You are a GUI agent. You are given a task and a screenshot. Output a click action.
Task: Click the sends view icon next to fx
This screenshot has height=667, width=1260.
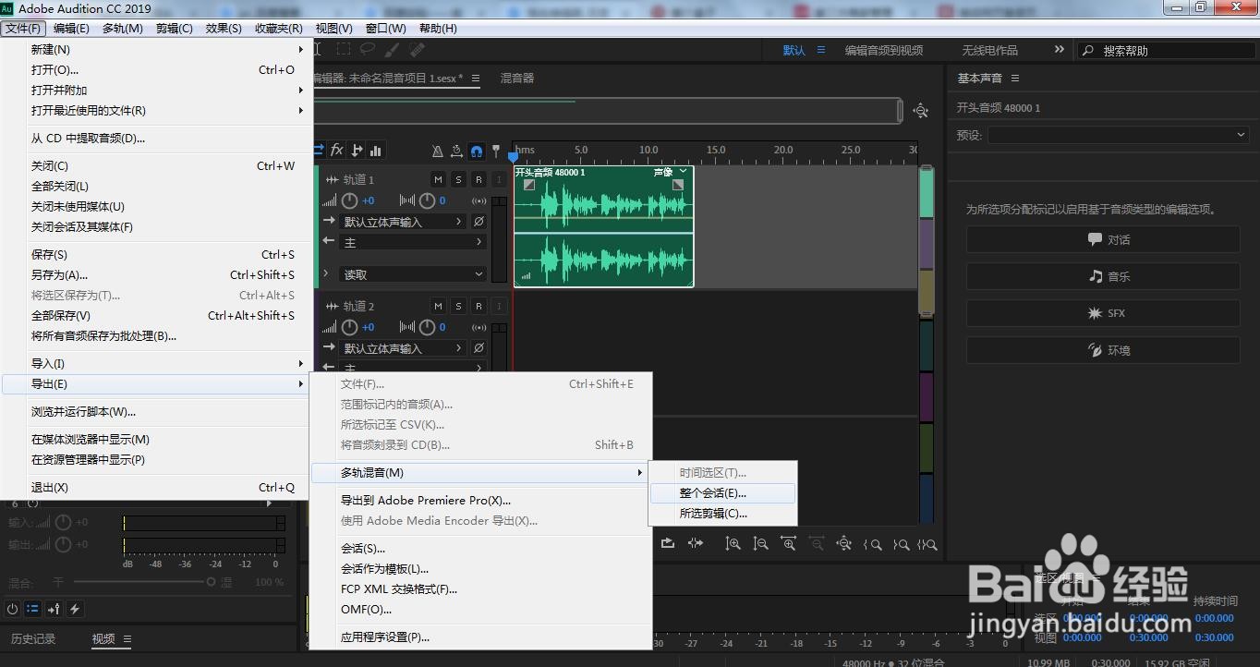tap(357, 150)
